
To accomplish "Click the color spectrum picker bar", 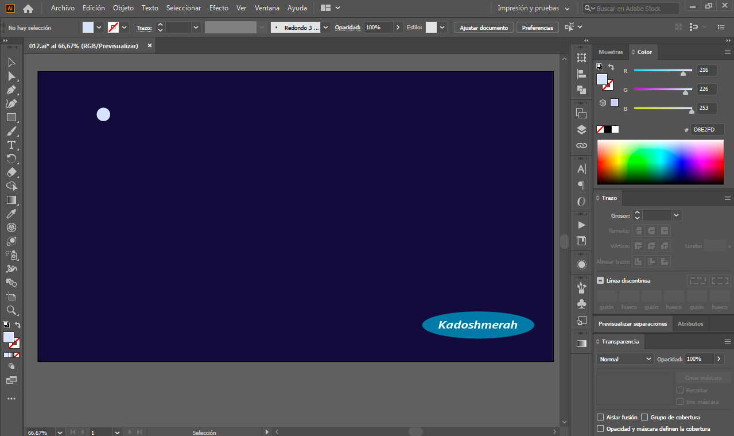I will [x=661, y=162].
